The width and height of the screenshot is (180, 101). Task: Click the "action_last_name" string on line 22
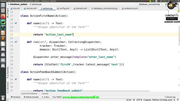[59, 35]
